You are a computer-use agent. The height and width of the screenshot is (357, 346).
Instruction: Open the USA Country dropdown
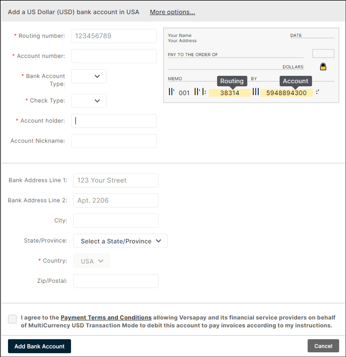[x=91, y=261]
